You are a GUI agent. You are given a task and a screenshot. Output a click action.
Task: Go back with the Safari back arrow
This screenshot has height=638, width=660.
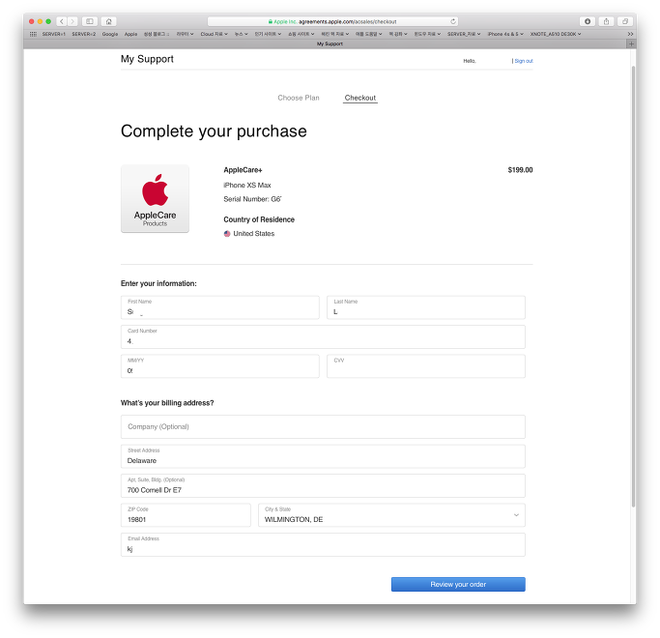pos(62,21)
